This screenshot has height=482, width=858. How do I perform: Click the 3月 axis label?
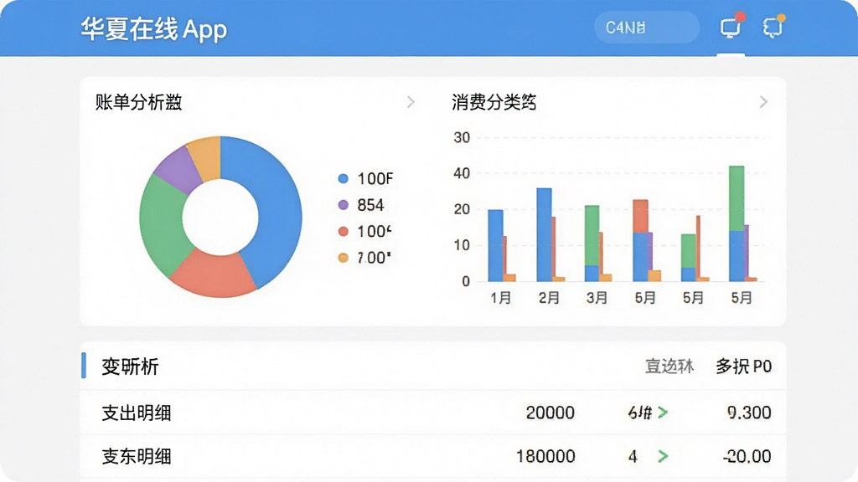coord(597,298)
